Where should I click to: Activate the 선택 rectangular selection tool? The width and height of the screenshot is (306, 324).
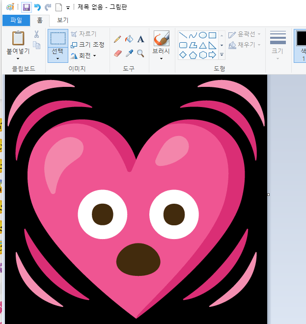[58, 38]
